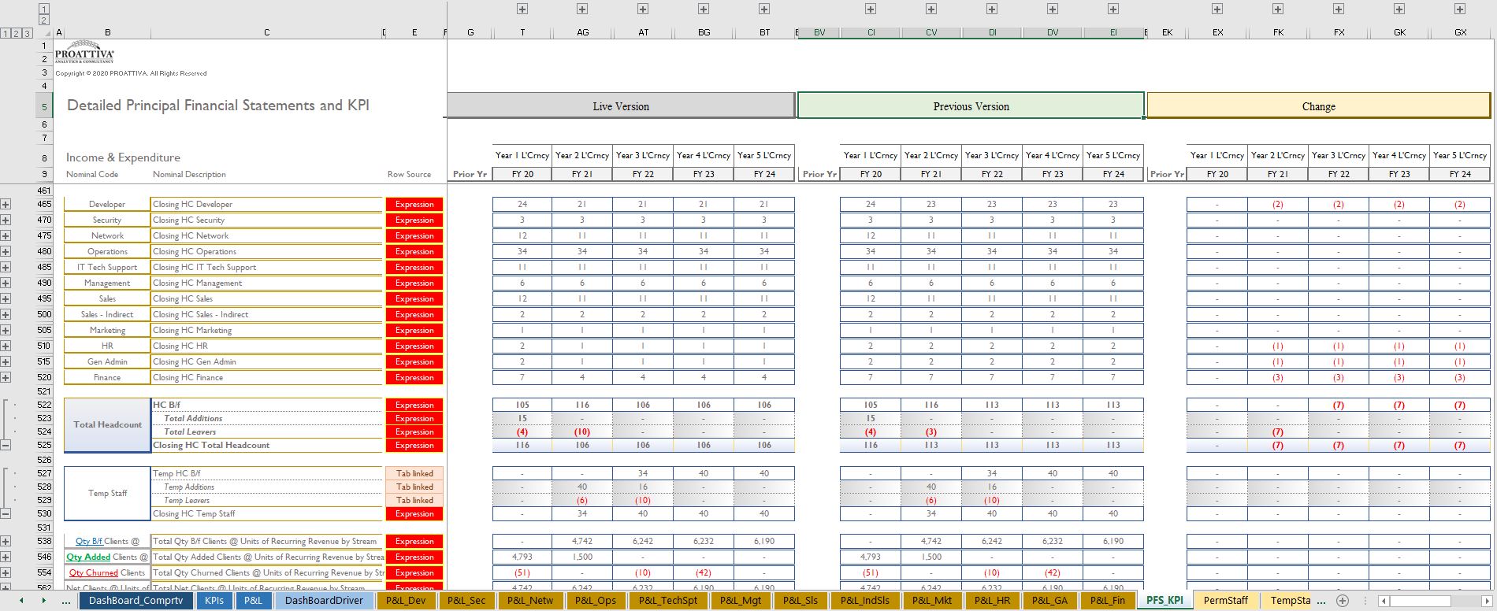The image size is (1497, 611).
Task: Collapse the Total Headcount row group
Action: pyautogui.click(x=6, y=446)
